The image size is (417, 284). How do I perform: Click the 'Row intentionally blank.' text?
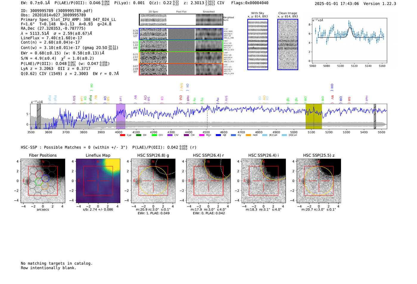click(49, 268)
